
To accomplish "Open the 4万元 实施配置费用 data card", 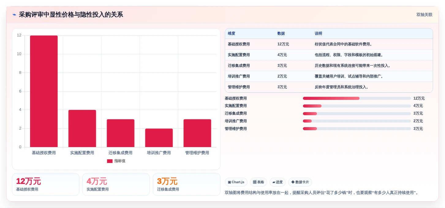I will point(116,184).
